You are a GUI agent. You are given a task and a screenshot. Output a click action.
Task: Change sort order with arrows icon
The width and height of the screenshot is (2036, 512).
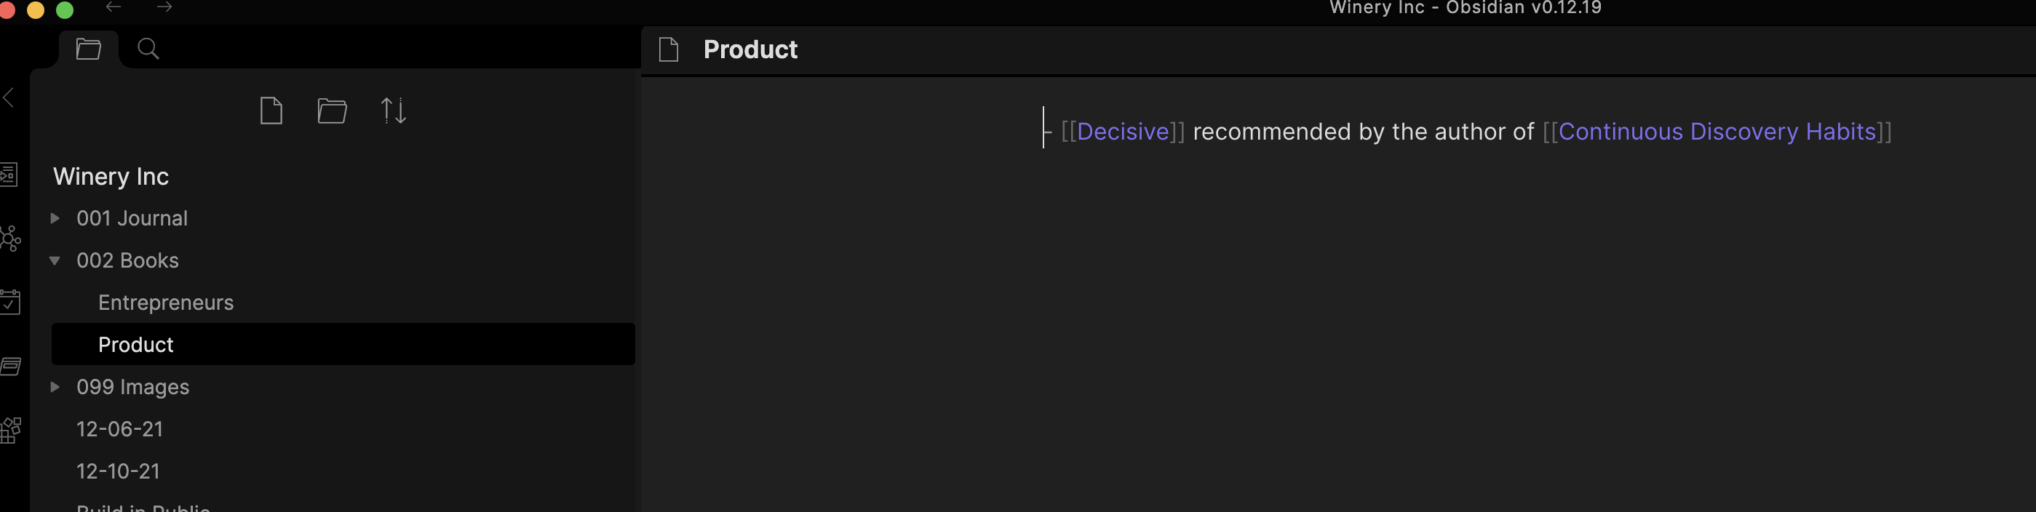[x=393, y=111]
